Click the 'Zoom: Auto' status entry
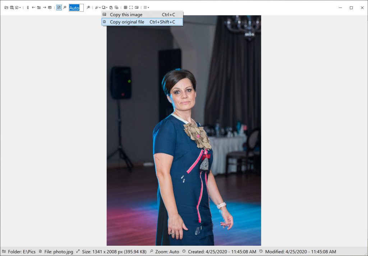Viewport: 368px width, 256px height. 165,252
